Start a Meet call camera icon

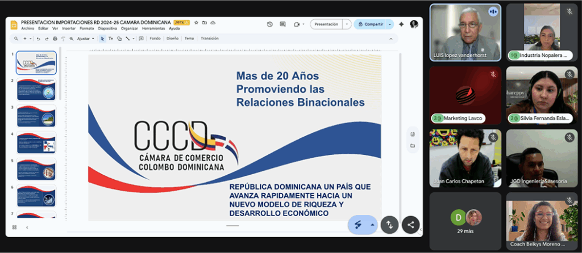tap(296, 24)
